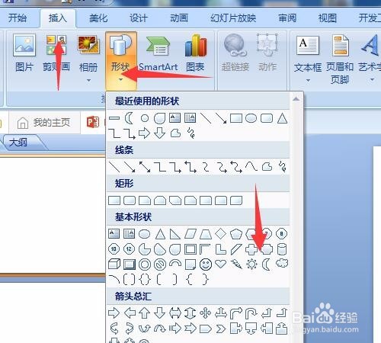Choose the parallelogram basic shape
Viewport: 381px width, 343px height.
(190, 234)
